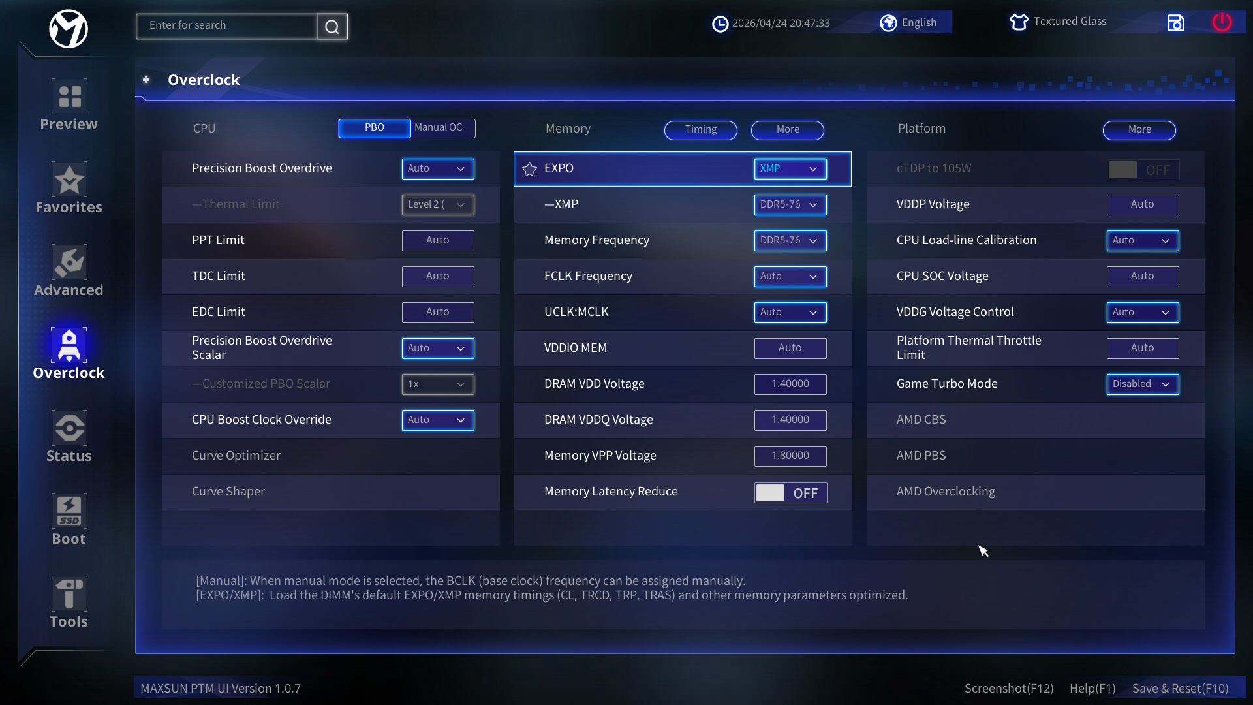Image resolution: width=1253 pixels, height=705 pixels.
Task: Open the Tools hammer icon
Action: (x=69, y=594)
